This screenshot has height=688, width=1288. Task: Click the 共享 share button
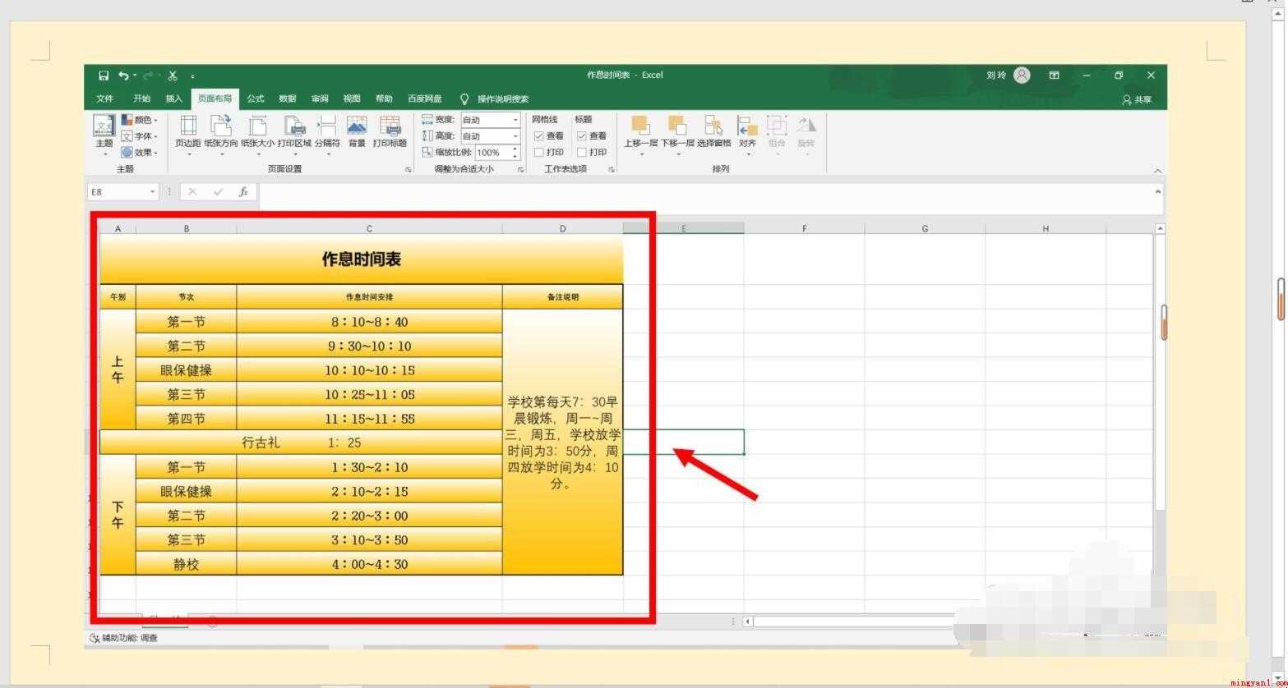1138,99
